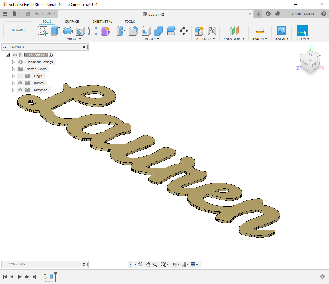Open the job status clock icon
Screen dimensions: 329x284
(x=278, y=14)
